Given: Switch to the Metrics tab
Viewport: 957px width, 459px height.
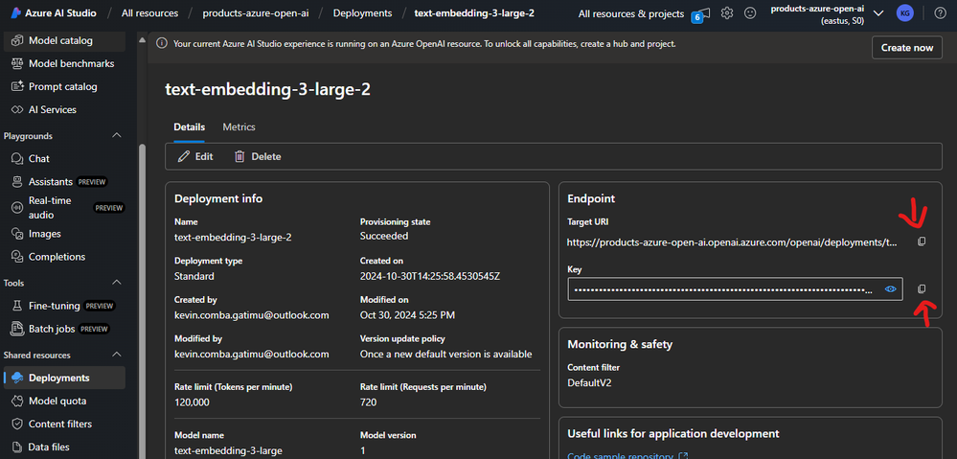Looking at the screenshot, I should (x=239, y=126).
